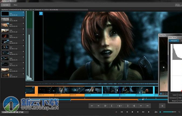The height and width of the screenshot is (116, 182).
Task: Select clip #06 thumbnail
Action: coord(5,42)
